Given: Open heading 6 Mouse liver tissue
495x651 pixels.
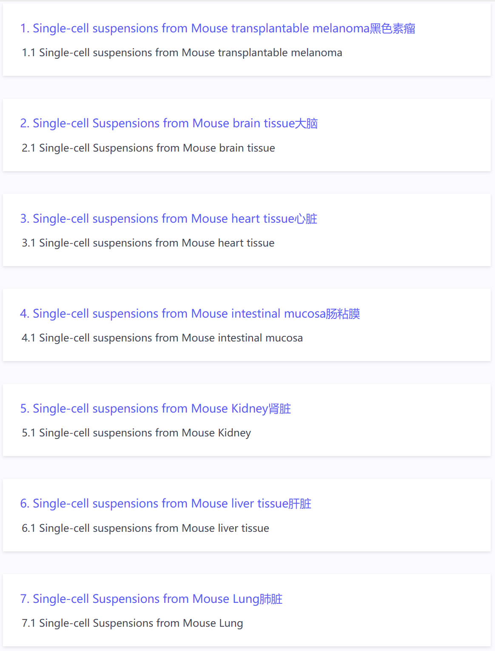Looking at the screenshot, I should click(166, 504).
